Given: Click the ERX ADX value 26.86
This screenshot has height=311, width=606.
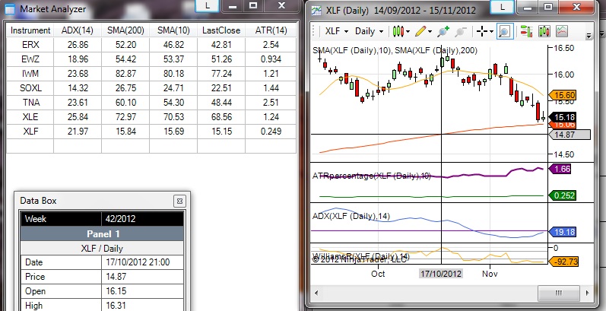Looking at the screenshot, I should click(x=78, y=45).
